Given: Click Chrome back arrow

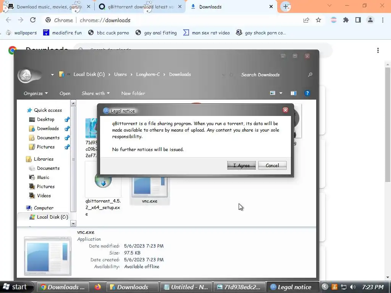Looking at the screenshot, I should [8, 20].
